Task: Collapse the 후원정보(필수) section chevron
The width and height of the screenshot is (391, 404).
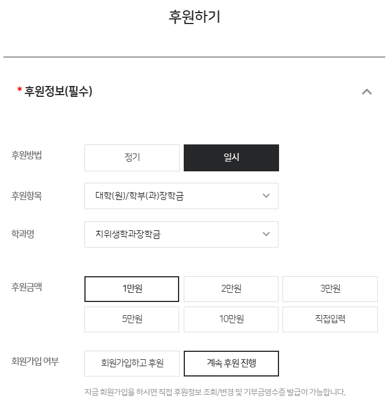Action: point(367,92)
